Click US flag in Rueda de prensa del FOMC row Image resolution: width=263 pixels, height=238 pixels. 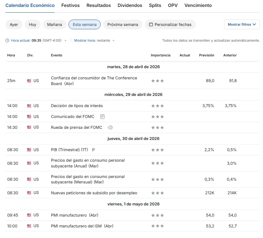[29, 127]
